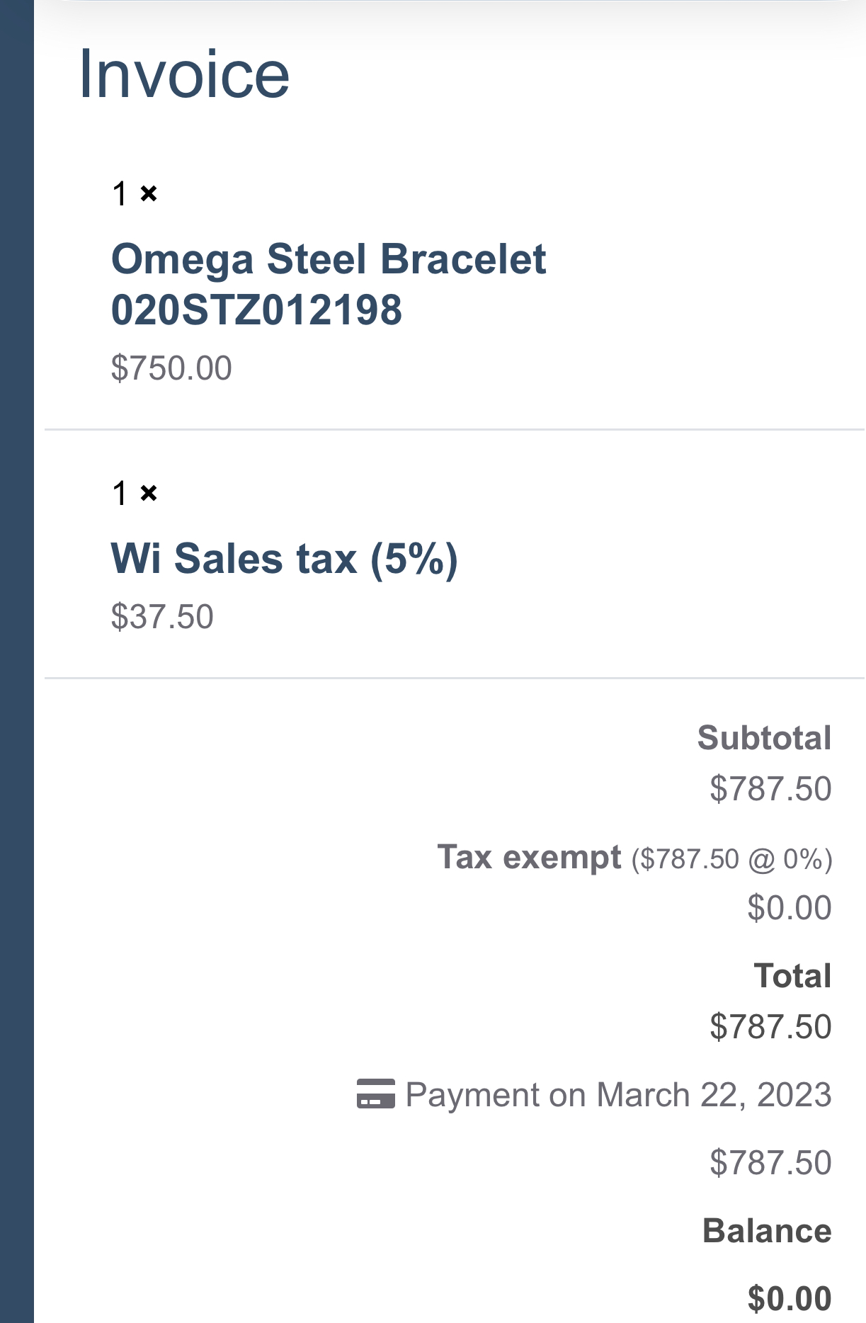Click the Balance label
Screen dimensions: 866x1323
coord(767,1231)
